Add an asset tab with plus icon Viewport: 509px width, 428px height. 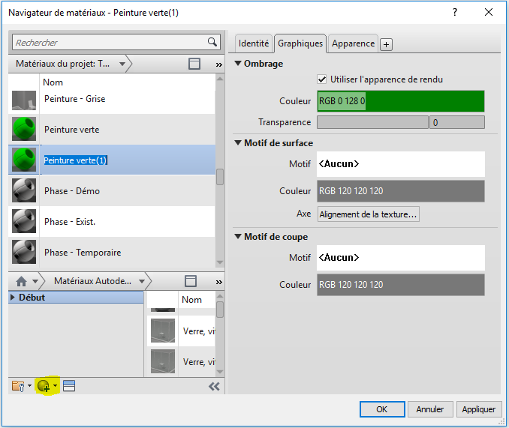coord(386,44)
